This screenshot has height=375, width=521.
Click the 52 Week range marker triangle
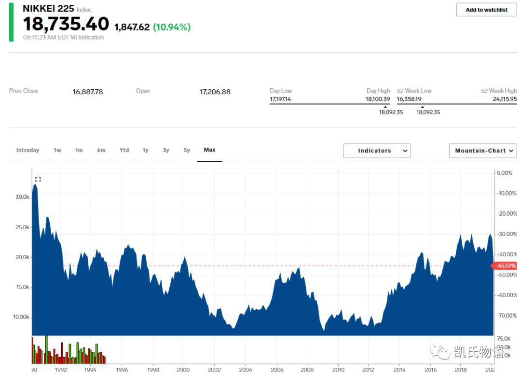422,107
